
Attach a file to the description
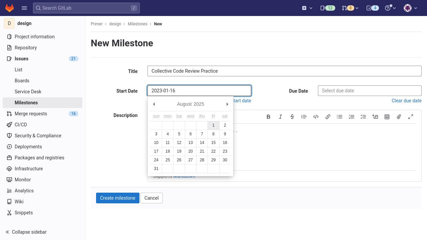pyautogui.click(x=399, y=117)
